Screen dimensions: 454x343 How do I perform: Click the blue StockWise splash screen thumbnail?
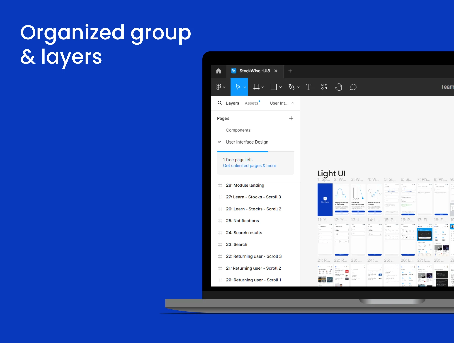point(325,199)
